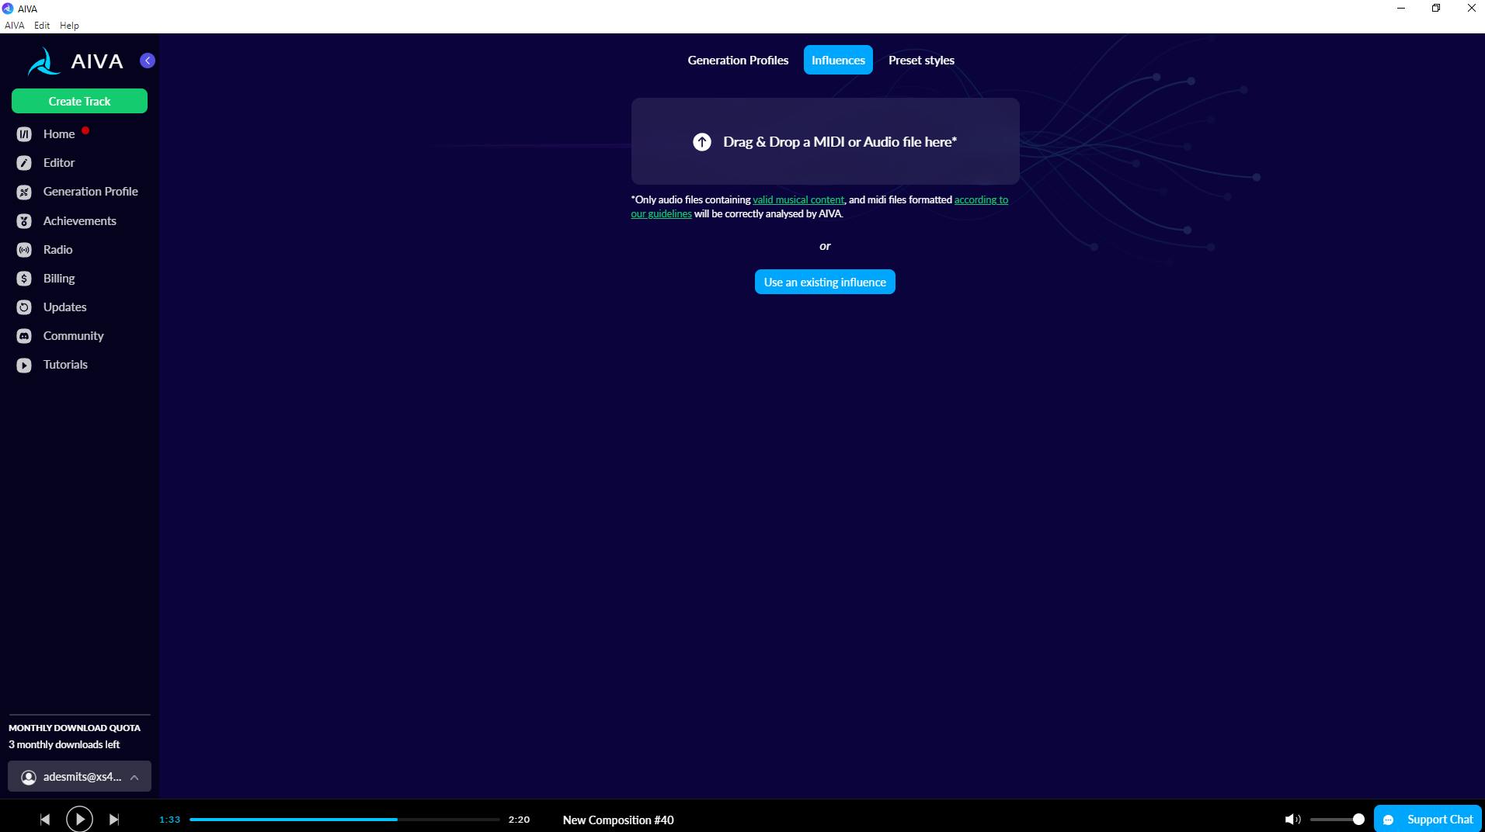Switch to Preset styles tab
The image size is (1485, 832).
[x=921, y=60]
